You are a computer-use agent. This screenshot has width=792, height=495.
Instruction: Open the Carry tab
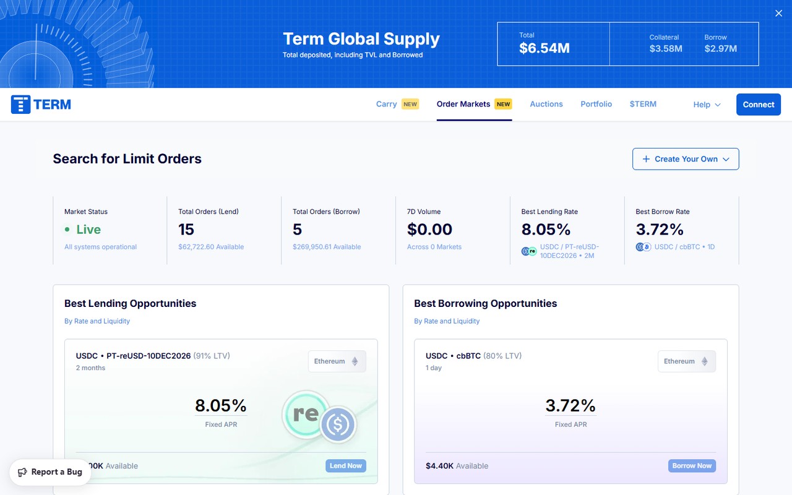pyautogui.click(x=397, y=104)
